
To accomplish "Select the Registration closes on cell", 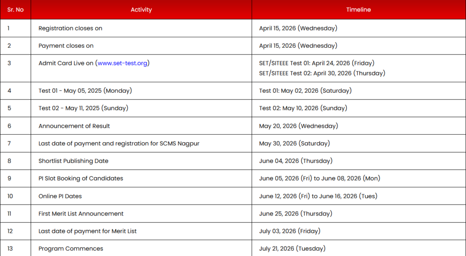I will click(141, 28).
